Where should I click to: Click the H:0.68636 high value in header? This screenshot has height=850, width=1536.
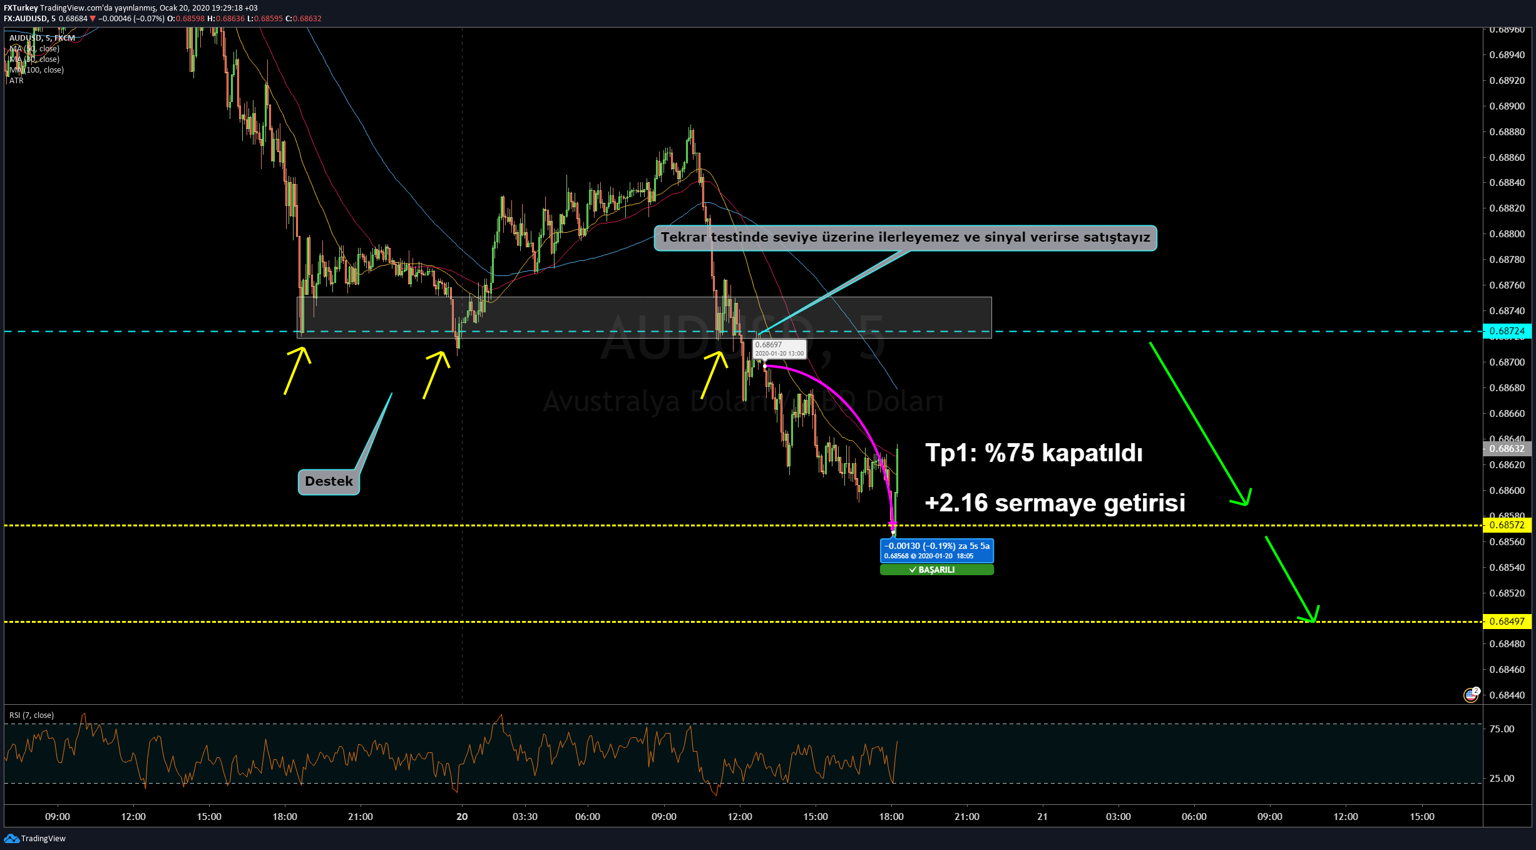[x=226, y=19]
